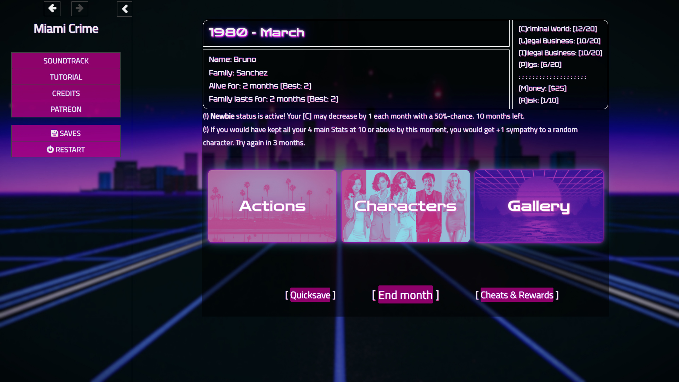Open Cheats & Rewards link
The image size is (679, 382).
point(517,295)
